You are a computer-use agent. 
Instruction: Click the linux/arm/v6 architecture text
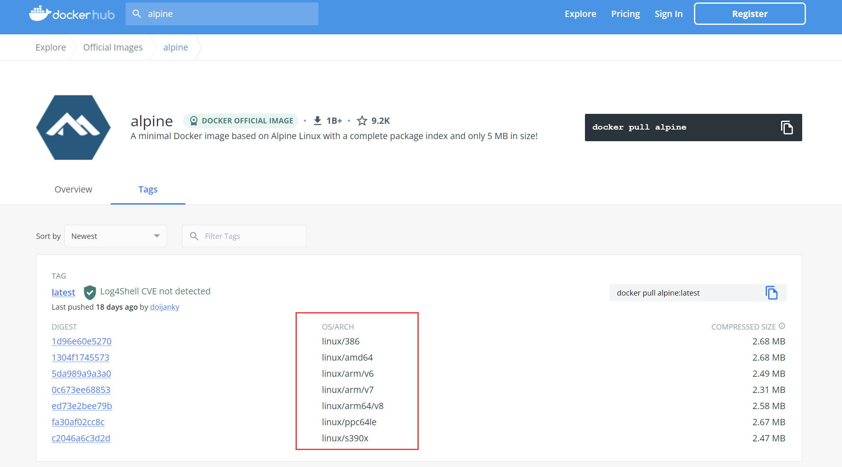[x=348, y=373]
